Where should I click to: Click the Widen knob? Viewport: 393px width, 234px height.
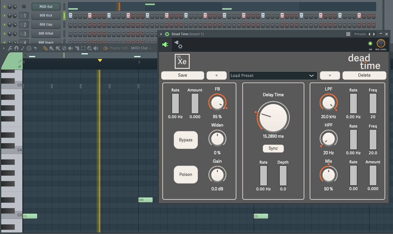(217, 139)
